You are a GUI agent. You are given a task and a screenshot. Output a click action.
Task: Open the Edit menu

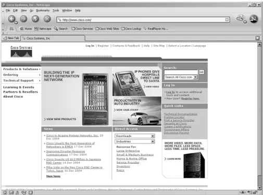(x=16, y=10)
